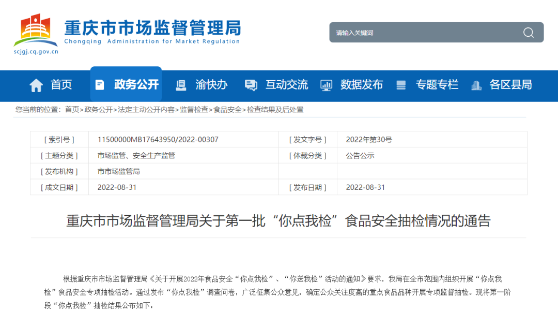558x312 pixels.
Task: Click the chat bubble icon beside 互动交流
Action: coord(251,85)
